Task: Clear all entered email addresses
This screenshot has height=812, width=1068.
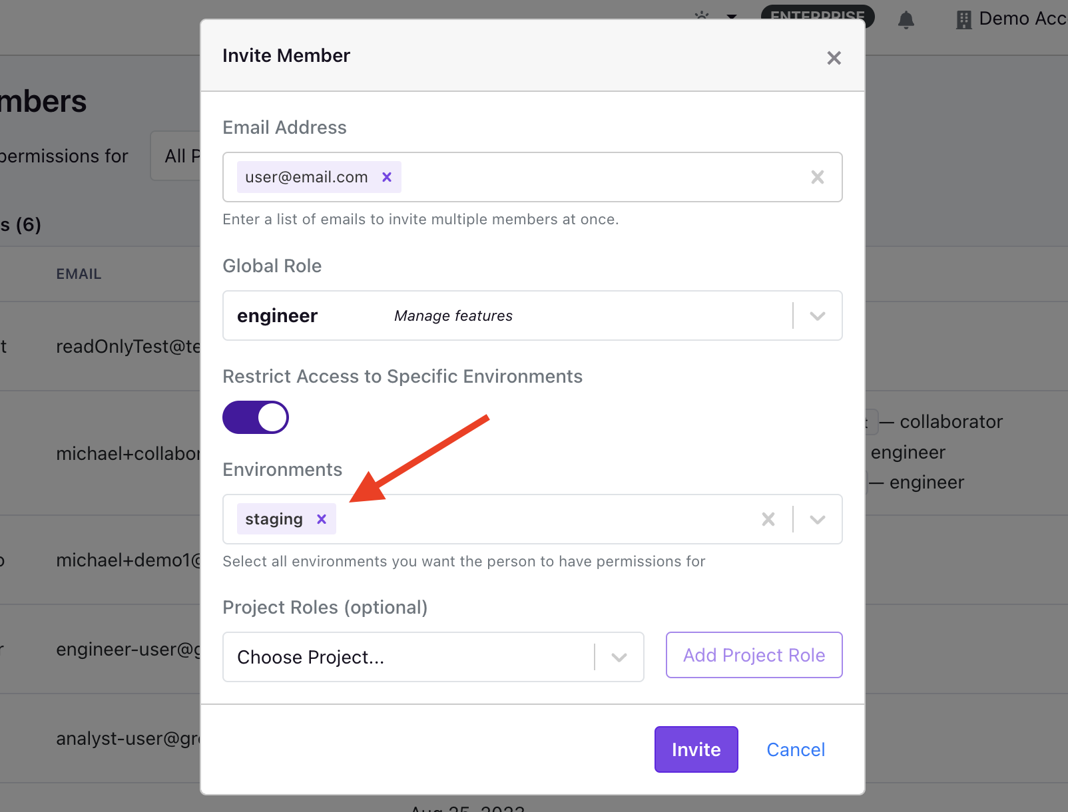Action: [818, 177]
